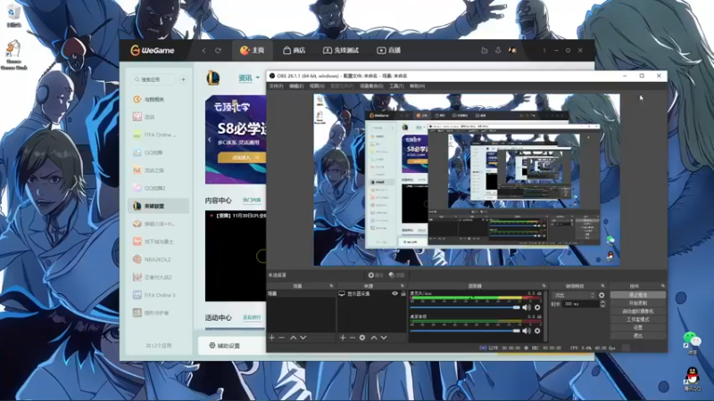Toggle the lock on the display capture source
Viewport: 714px width, 401px height.
403,294
